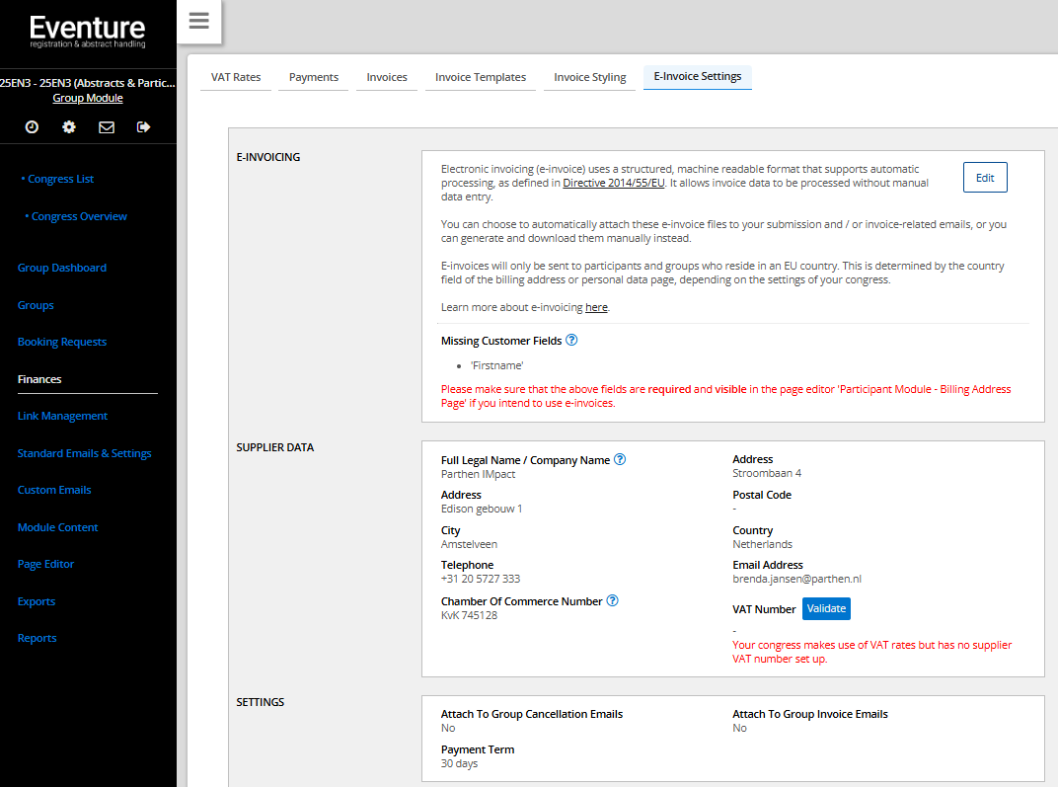The image size is (1058, 787).
Task: Click the envelope mail icon in sidebar
Action: tap(107, 127)
